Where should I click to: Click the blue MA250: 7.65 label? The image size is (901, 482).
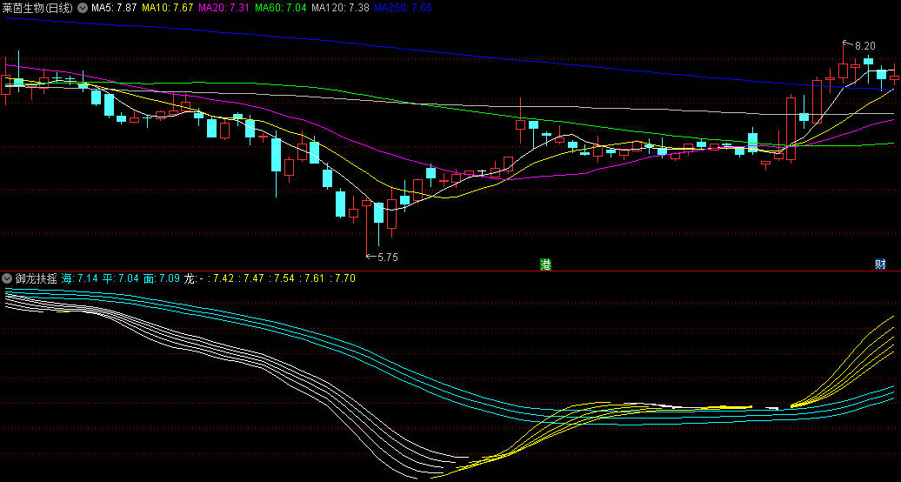[403, 8]
